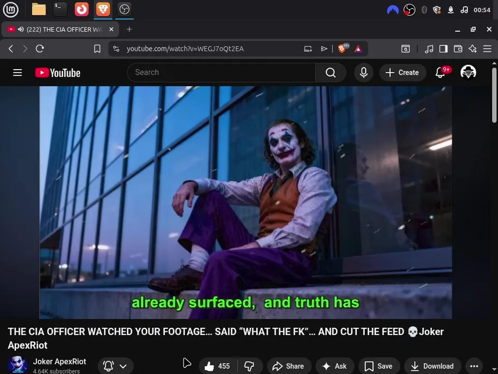Viewport: 498px width, 374px height.
Task: Switch to the OBS Studio taskbar window
Action: pos(124,9)
